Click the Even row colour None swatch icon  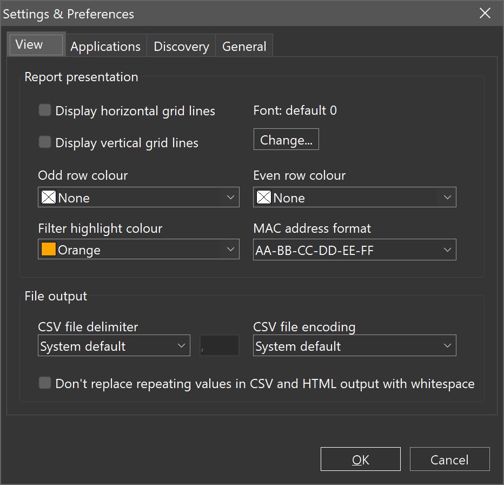point(264,198)
